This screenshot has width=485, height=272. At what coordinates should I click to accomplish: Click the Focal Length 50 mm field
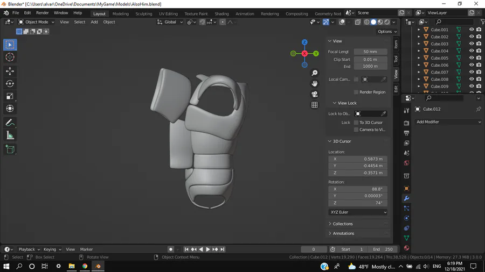[x=370, y=52]
